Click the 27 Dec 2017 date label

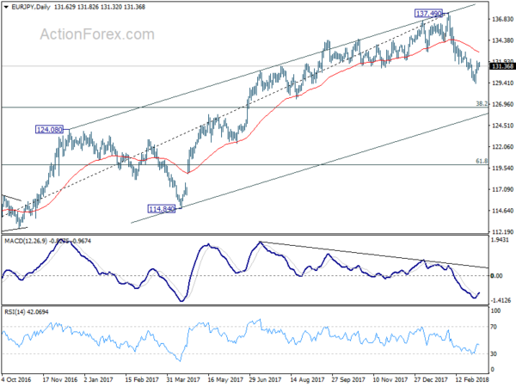click(431, 379)
